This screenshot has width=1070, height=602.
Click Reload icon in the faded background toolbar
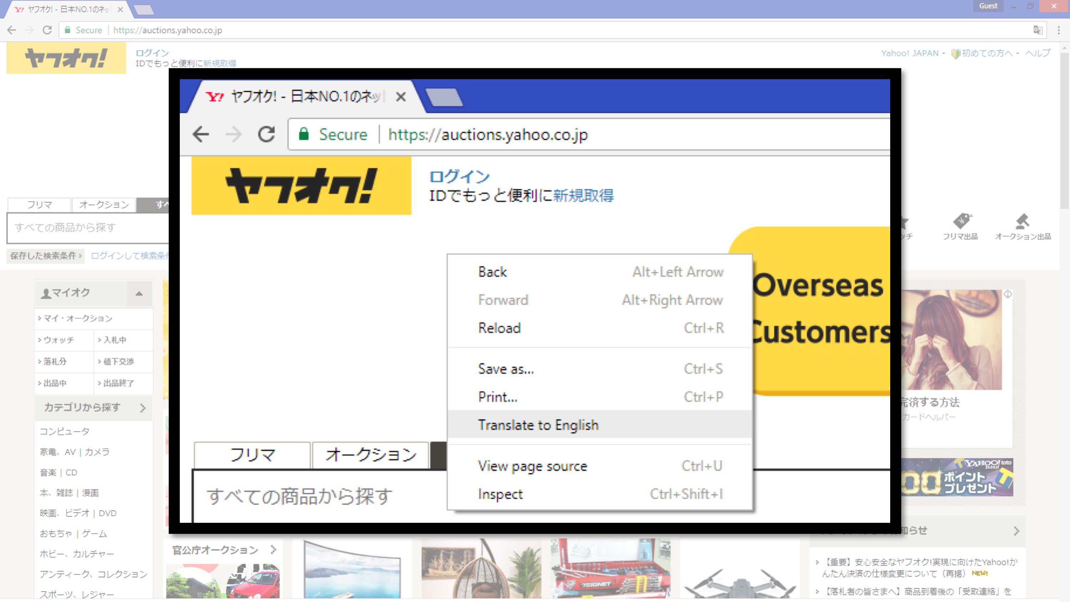click(47, 30)
